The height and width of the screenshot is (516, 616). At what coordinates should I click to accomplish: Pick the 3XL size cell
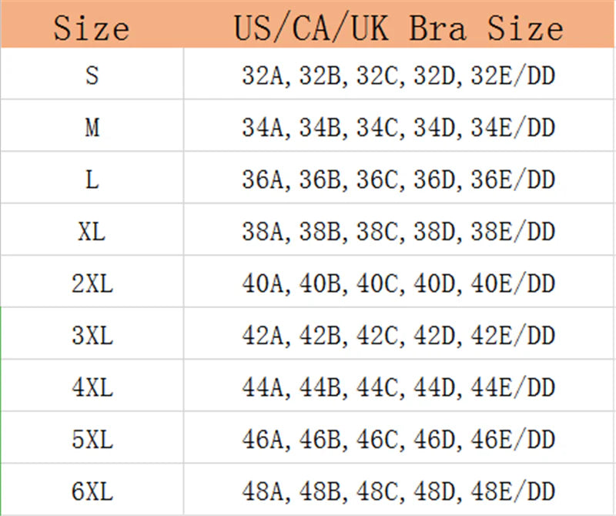click(x=92, y=335)
